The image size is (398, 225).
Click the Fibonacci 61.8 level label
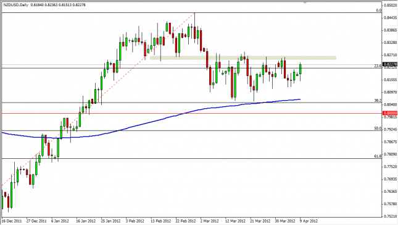378,156
